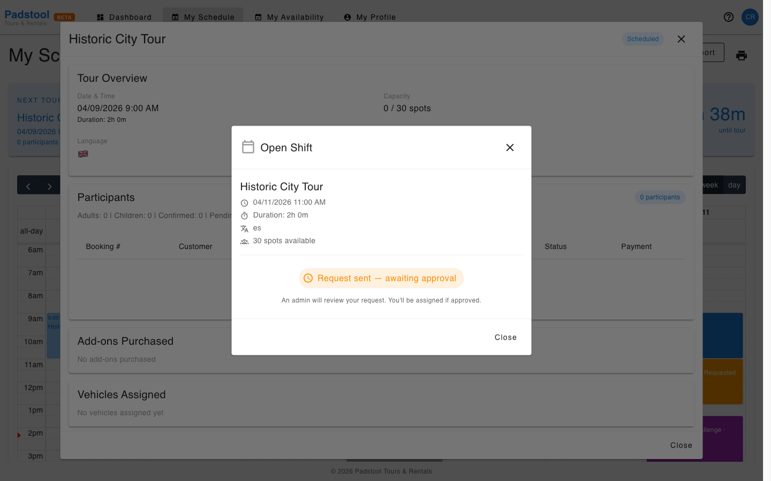Click the 0 / 30 spots capacity text
This screenshot has width=771, height=481.
pyautogui.click(x=407, y=108)
